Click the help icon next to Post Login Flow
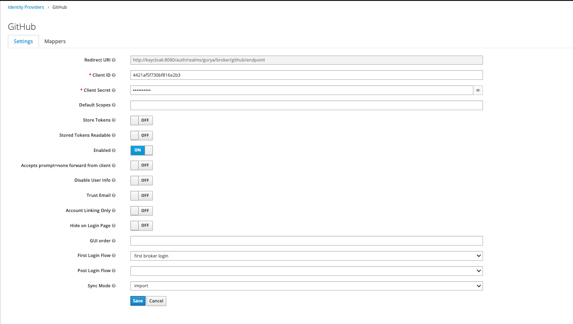 pos(114,271)
